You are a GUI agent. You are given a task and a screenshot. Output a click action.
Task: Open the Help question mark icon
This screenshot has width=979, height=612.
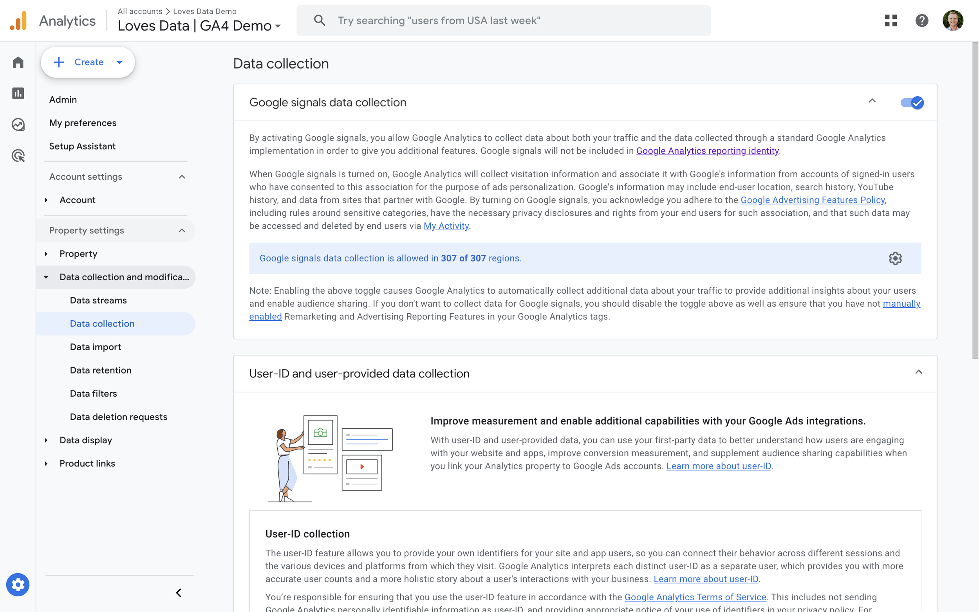click(921, 21)
